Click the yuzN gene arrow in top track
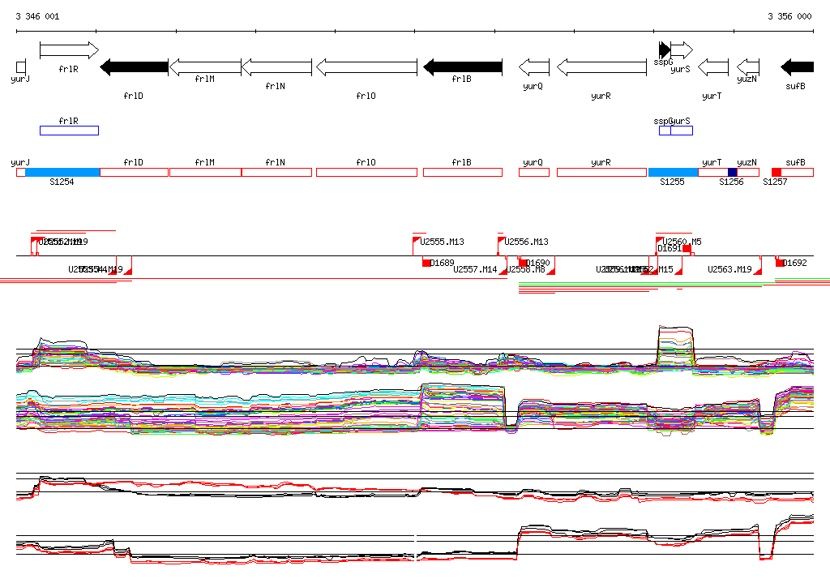The height and width of the screenshot is (579, 830). tap(748, 67)
